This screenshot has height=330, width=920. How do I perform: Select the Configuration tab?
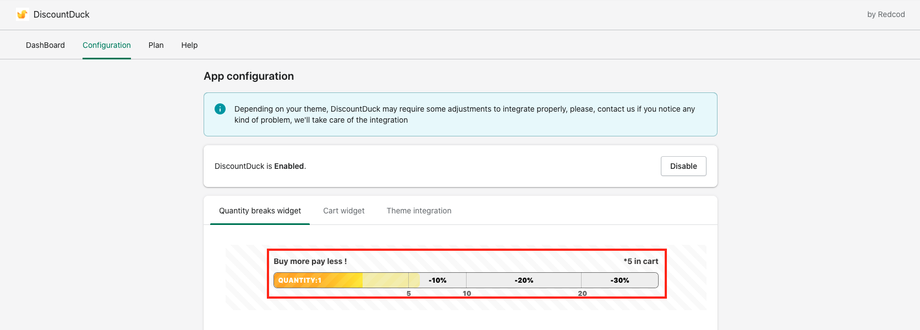107,45
